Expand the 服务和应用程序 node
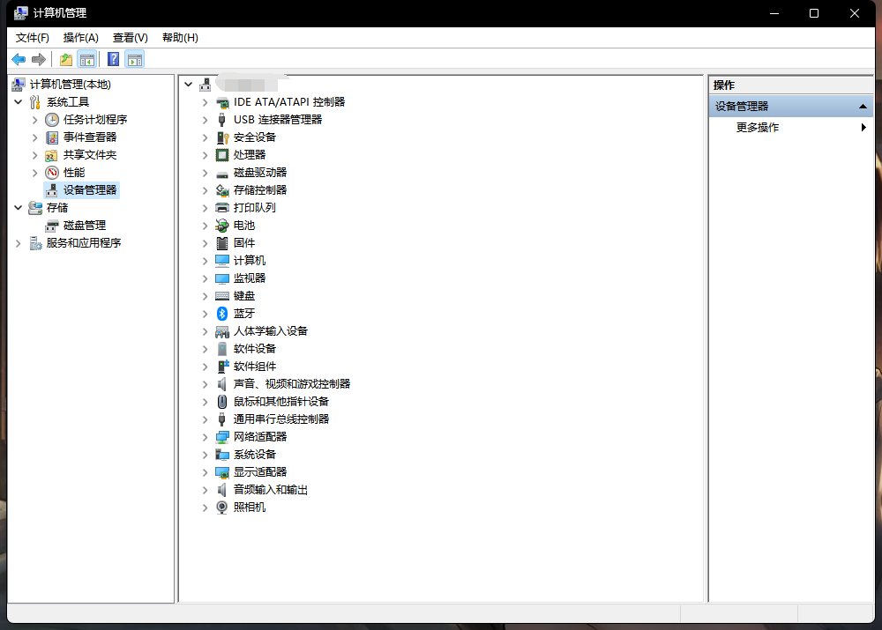 [x=19, y=243]
